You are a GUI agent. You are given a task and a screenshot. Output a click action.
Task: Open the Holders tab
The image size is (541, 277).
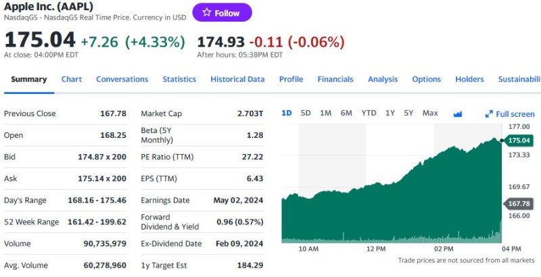click(469, 79)
